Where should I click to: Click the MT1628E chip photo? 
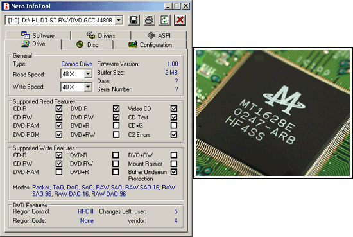[273, 113]
